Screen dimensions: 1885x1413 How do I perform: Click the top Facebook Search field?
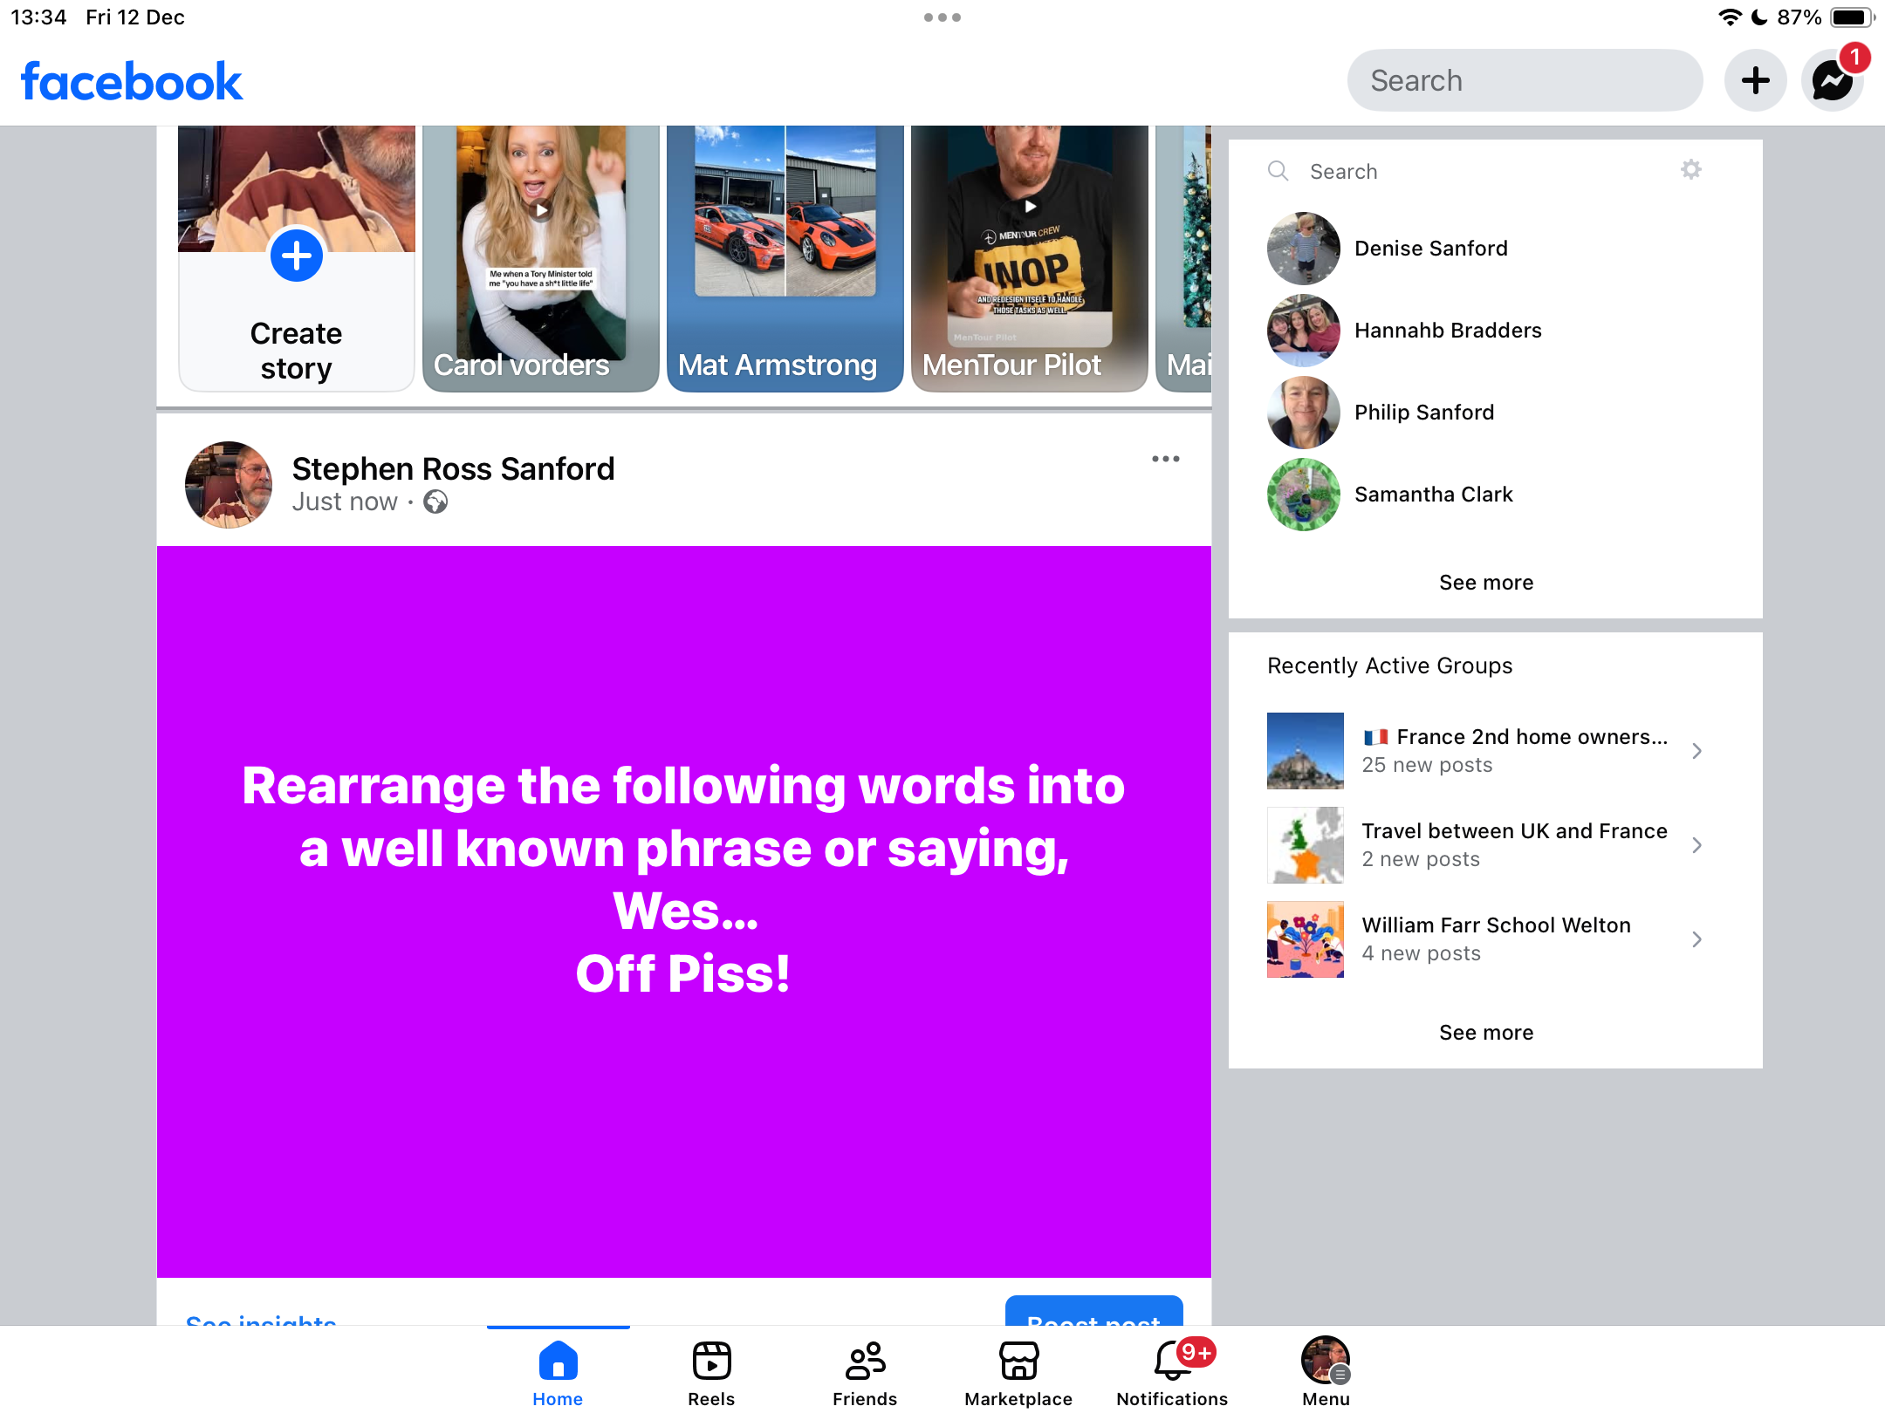point(1524,81)
